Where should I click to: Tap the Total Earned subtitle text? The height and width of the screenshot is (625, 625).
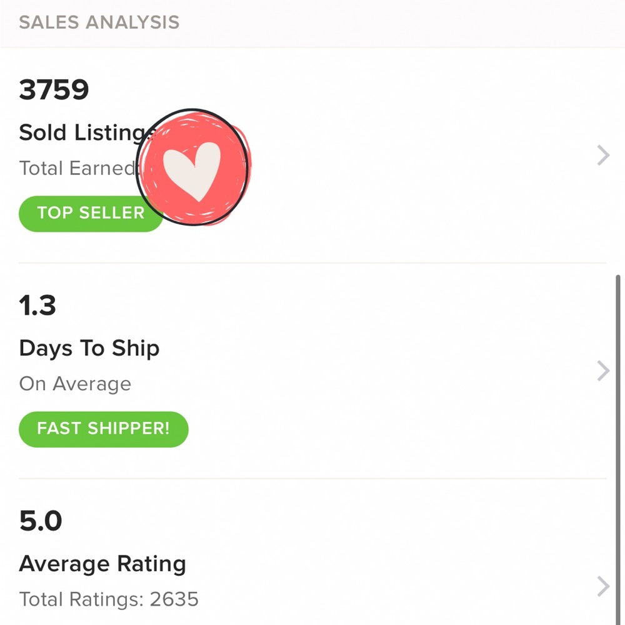(x=76, y=168)
